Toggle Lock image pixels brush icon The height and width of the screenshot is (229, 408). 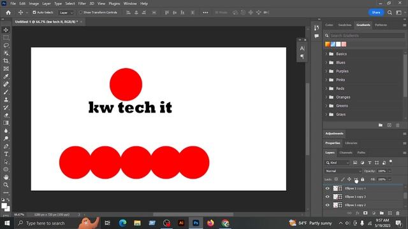pos(343,179)
